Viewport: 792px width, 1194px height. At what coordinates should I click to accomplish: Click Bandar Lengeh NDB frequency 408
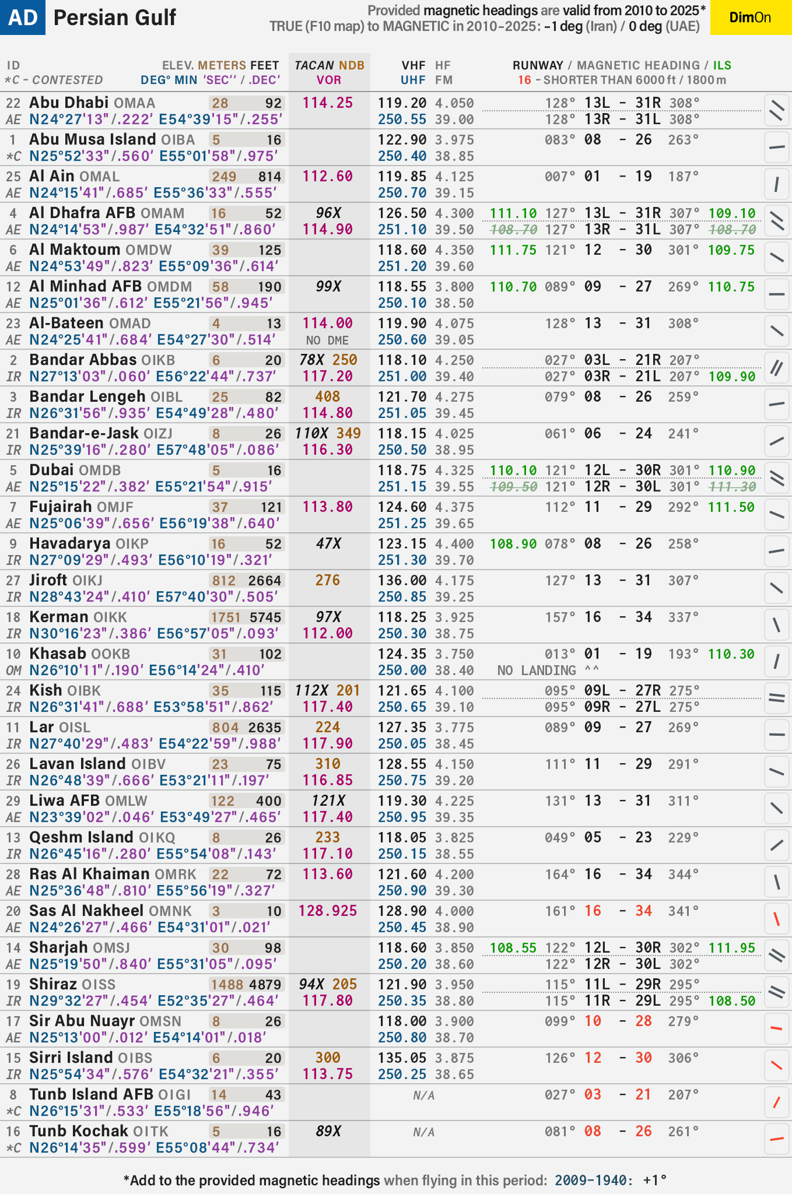click(x=328, y=396)
